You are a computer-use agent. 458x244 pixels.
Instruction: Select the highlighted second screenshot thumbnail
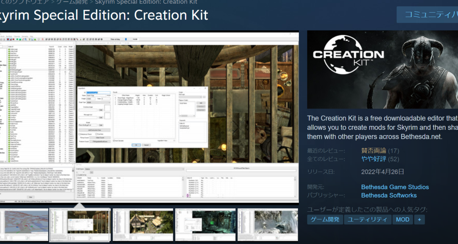pyautogui.click(x=80, y=224)
